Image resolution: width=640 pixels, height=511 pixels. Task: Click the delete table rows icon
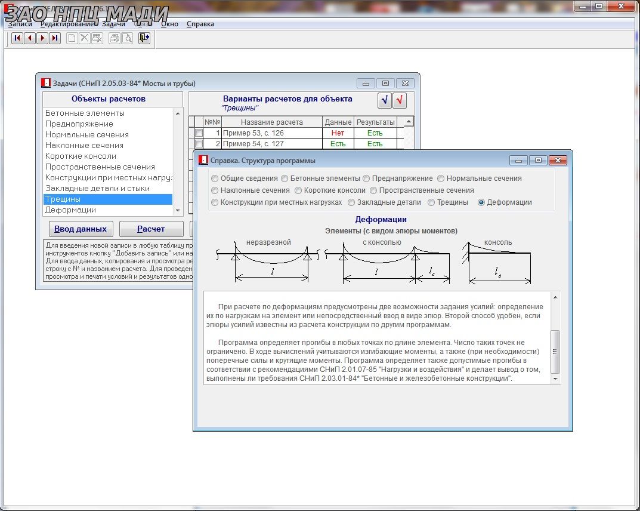coord(97,38)
